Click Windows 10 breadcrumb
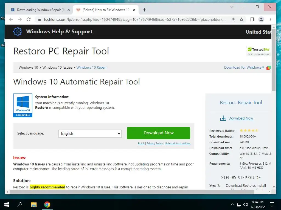281x210 pixels. click(28, 67)
